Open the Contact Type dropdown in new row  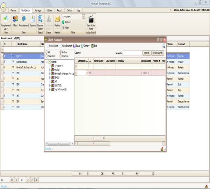[x=87, y=73]
